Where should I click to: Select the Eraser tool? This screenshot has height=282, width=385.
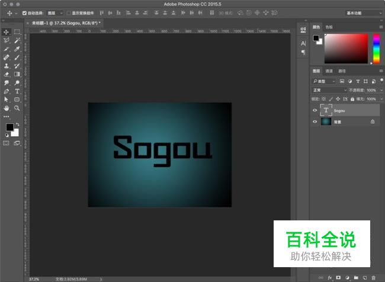(6, 74)
